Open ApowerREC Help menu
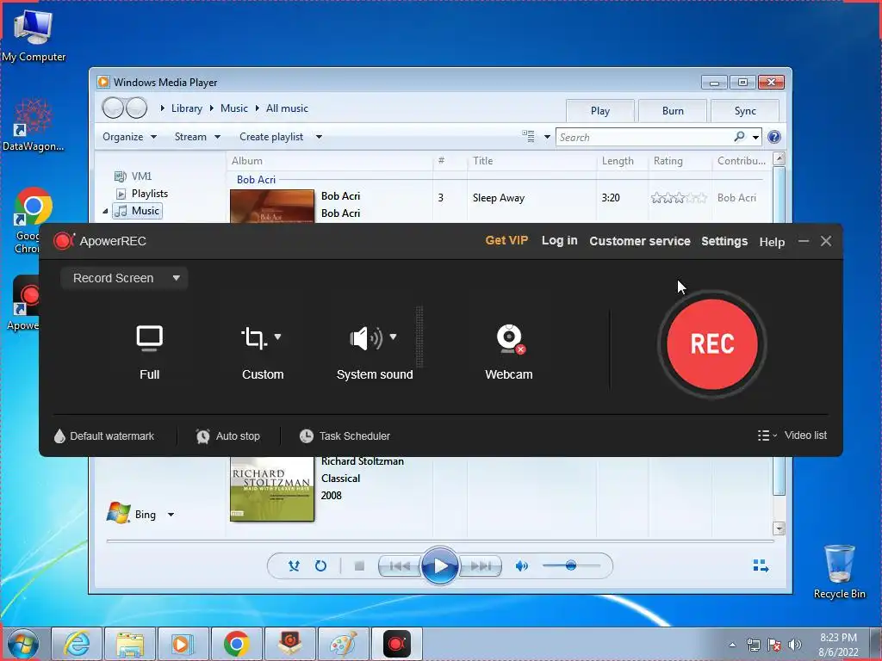 coord(772,242)
